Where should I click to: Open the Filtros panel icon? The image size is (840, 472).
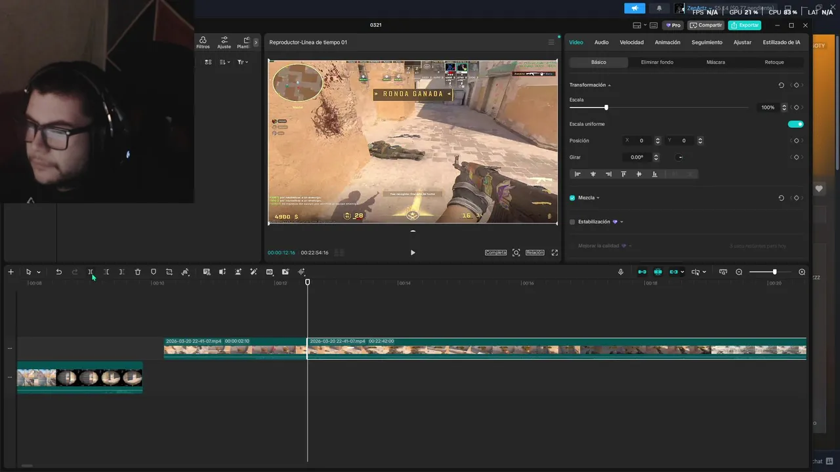click(203, 43)
